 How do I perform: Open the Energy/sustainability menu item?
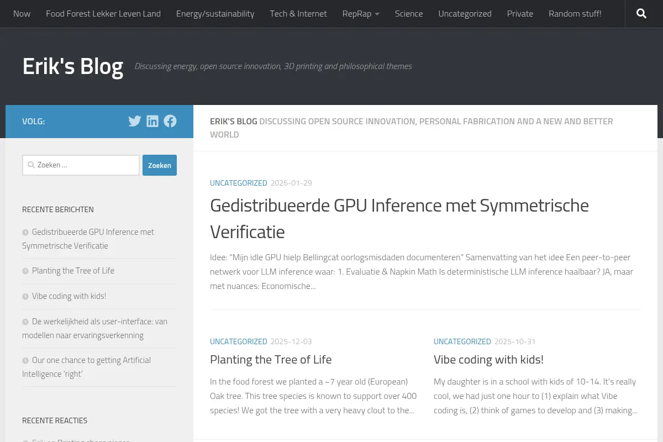(x=215, y=14)
